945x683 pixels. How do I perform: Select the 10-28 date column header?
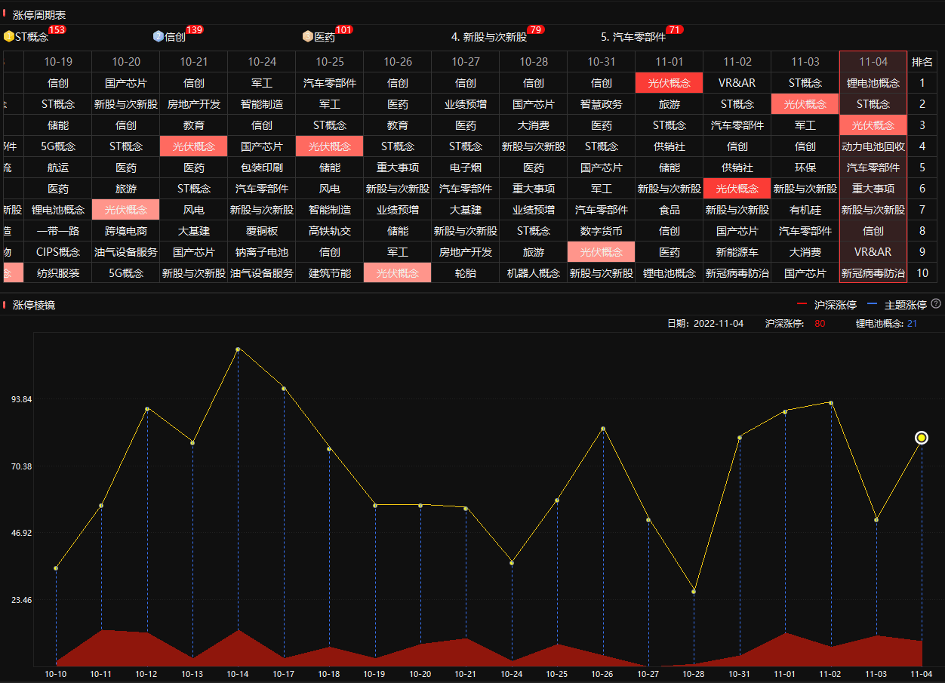coord(534,62)
